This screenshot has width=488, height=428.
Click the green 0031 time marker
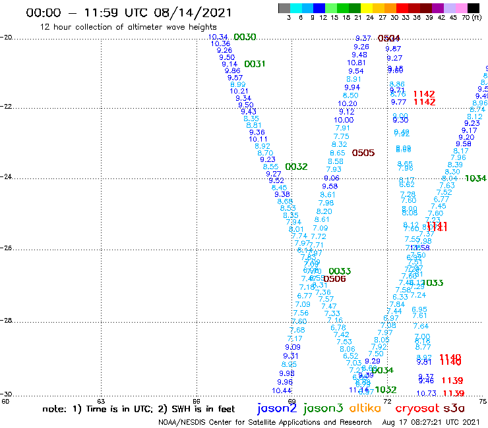[x=255, y=64]
